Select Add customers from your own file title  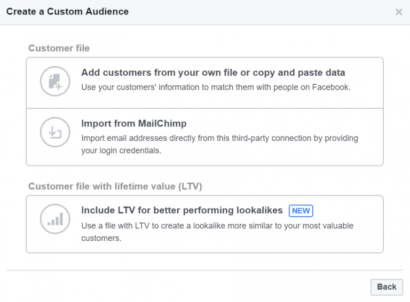pos(213,73)
